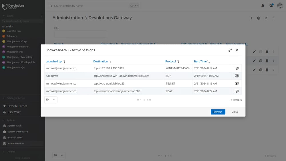Open User Vault
Image resolution: width=286 pixels, height=161 pixels.
pos(14,112)
